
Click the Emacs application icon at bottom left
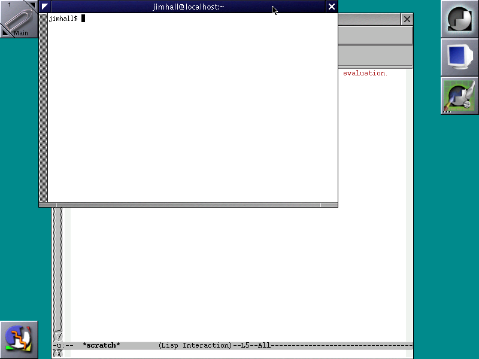19,339
